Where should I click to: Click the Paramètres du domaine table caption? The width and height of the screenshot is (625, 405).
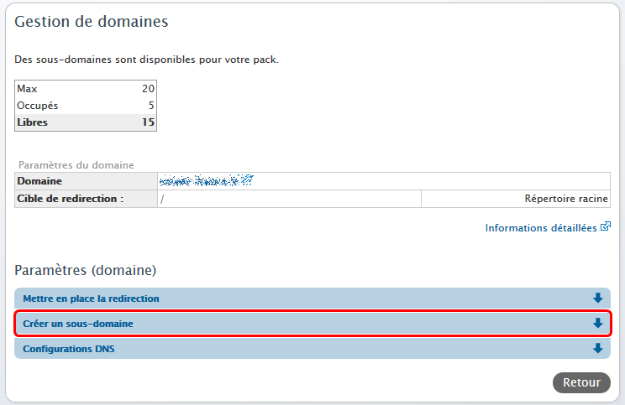(x=76, y=165)
